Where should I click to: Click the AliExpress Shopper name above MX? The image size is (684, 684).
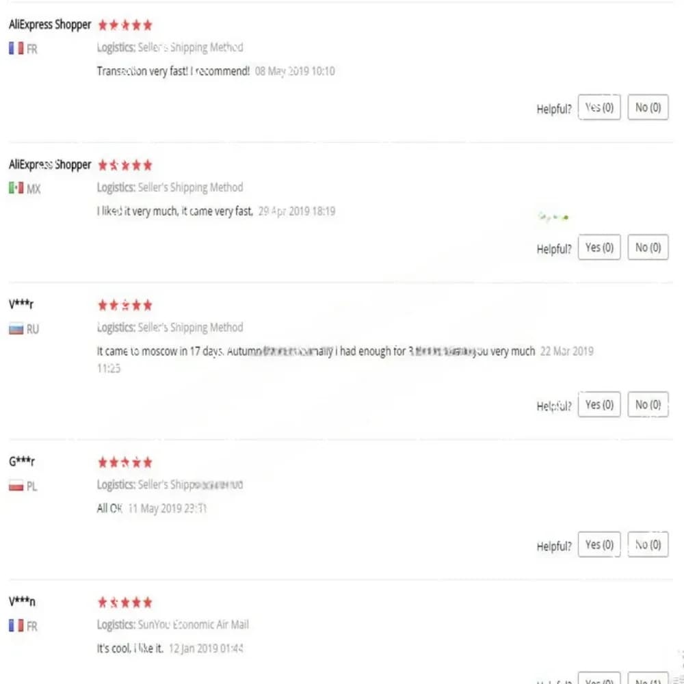pyautogui.click(x=50, y=165)
